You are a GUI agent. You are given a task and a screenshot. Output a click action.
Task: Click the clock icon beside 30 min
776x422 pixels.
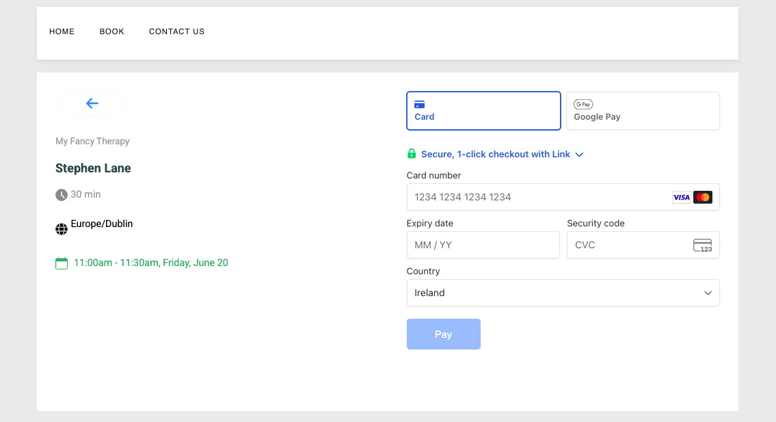[61, 194]
